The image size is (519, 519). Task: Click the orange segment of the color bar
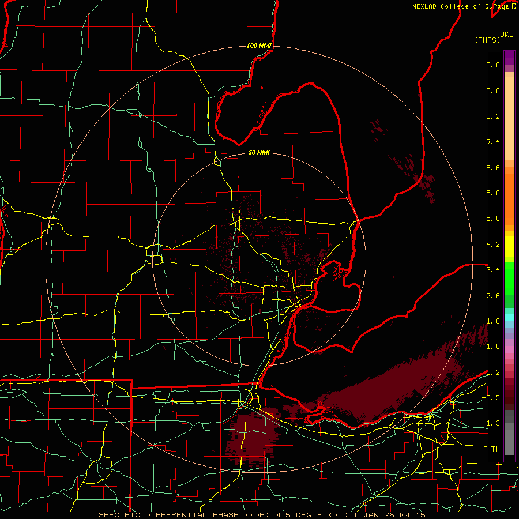509,199
